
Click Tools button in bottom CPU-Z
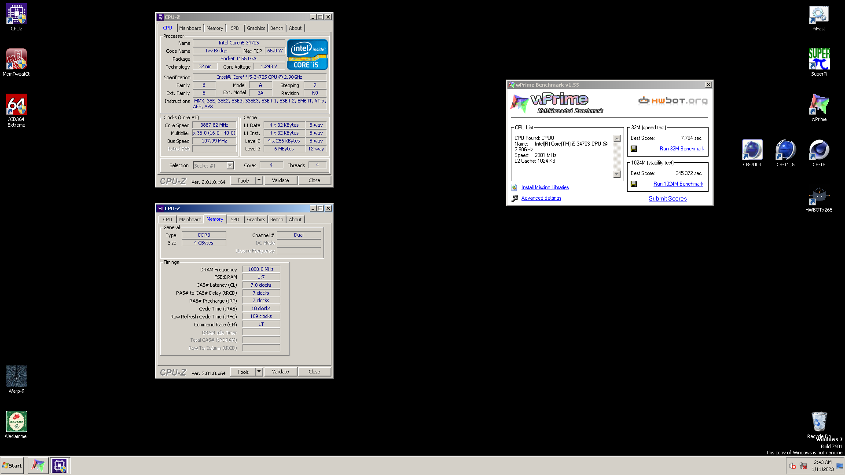[243, 372]
